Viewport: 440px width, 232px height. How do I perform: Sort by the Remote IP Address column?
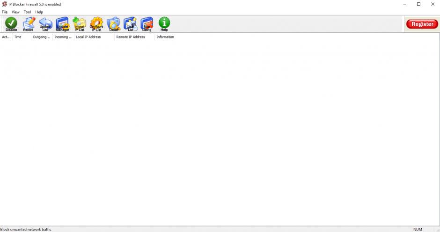[134, 37]
